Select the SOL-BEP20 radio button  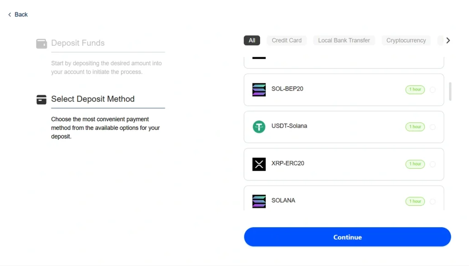pos(432,90)
